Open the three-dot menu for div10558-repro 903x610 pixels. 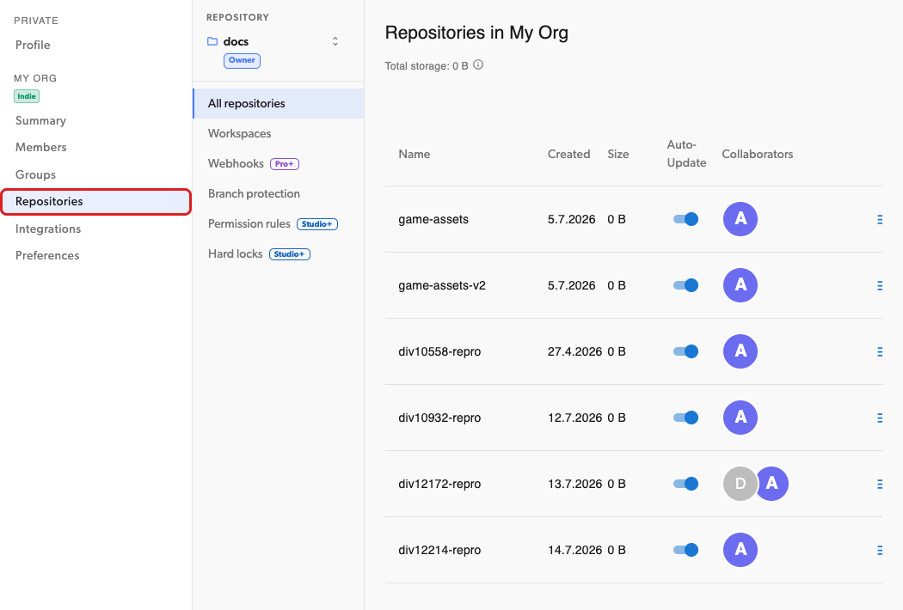880,351
